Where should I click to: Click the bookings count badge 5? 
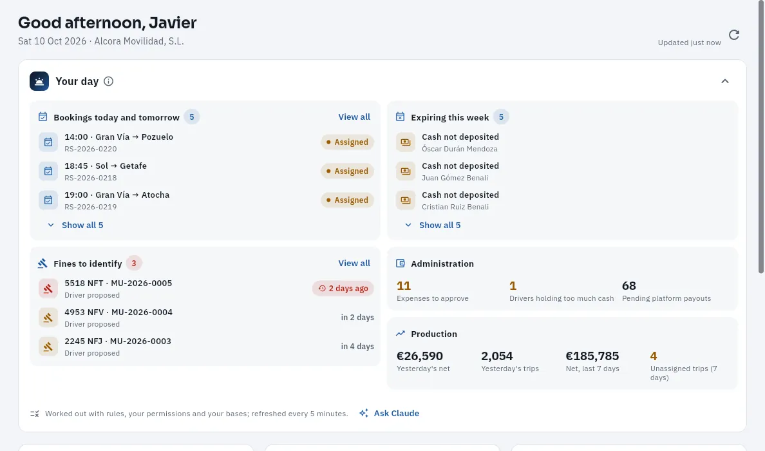coord(192,117)
